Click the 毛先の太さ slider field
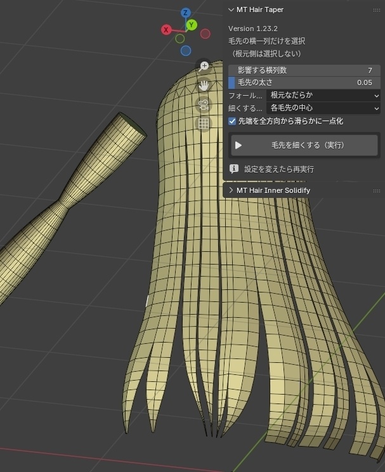385x472 pixels. (304, 82)
